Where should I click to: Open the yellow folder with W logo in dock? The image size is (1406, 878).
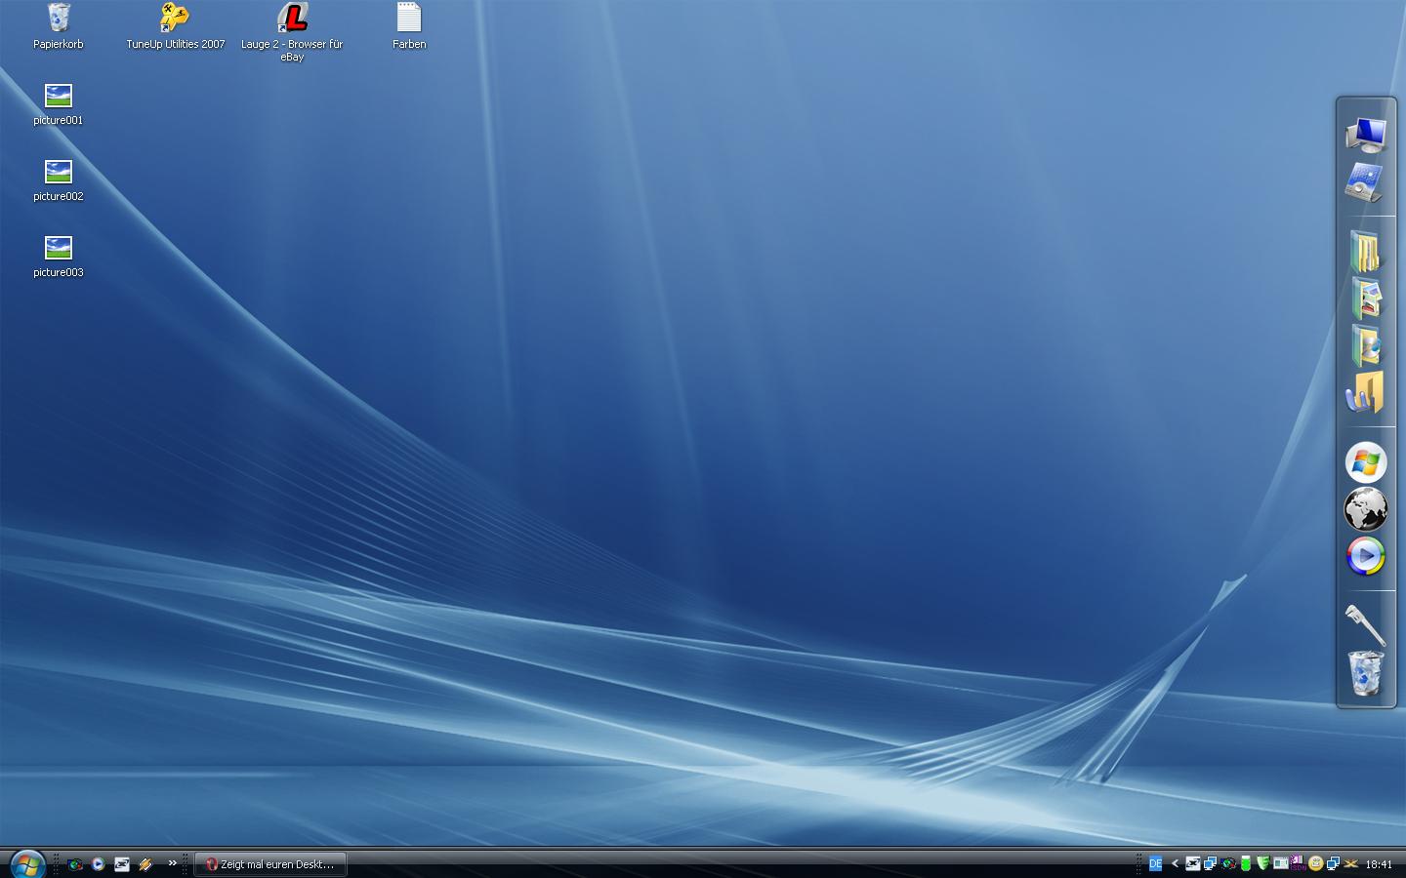coord(1365,392)
